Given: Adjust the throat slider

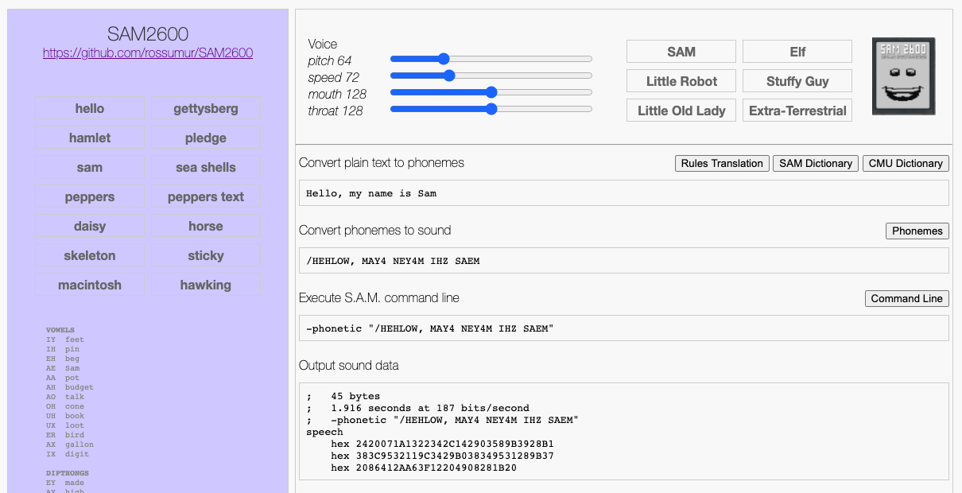Looking at the screenshot, I should pos(491,109).
